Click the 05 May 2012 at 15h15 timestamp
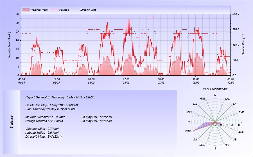 [96, 117]
